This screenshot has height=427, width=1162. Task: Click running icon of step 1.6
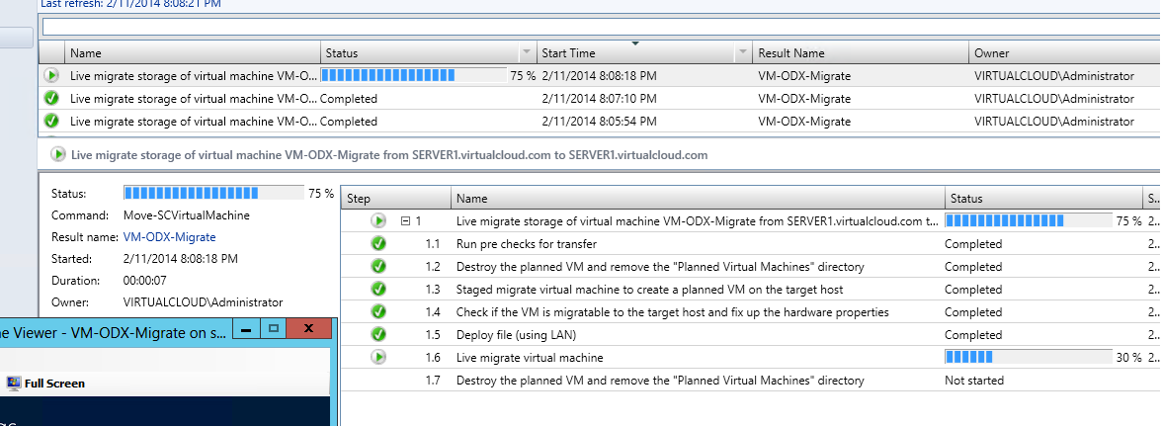(378, 358)
